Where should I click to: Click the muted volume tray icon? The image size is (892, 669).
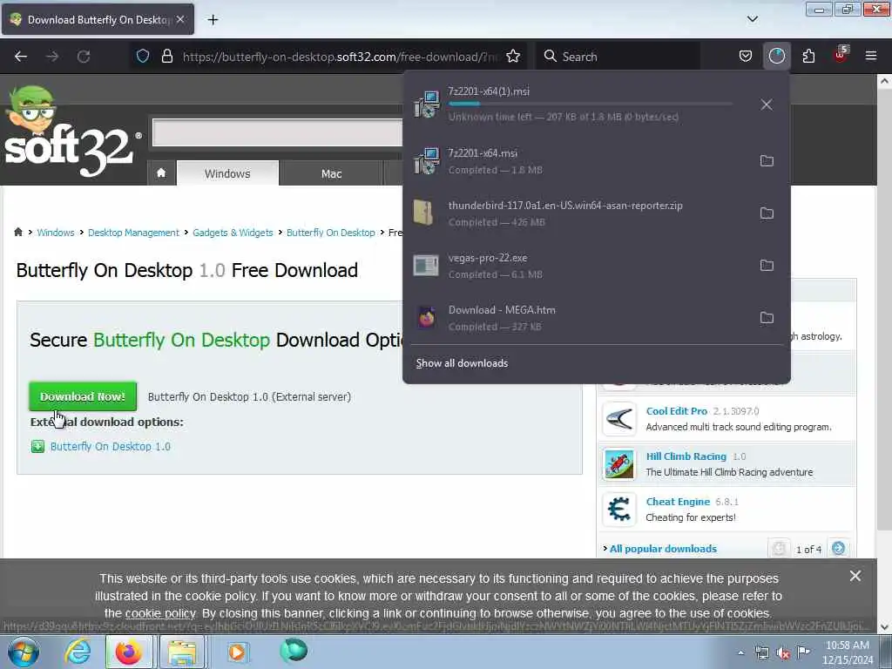[x=783, y=653]
